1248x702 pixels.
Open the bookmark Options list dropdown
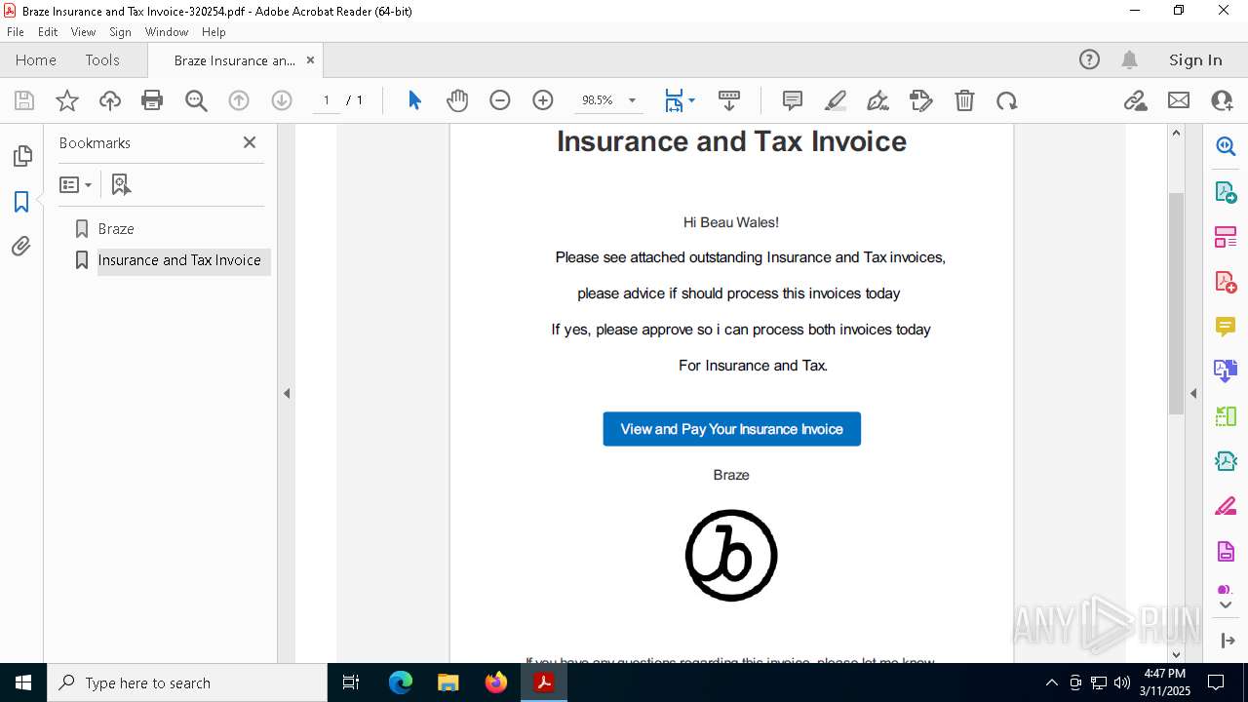75,184
